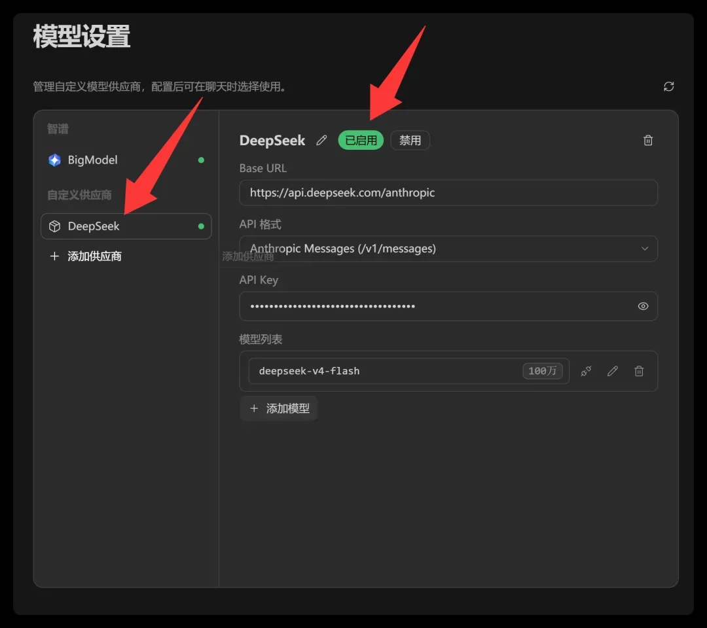Test connection for deepseek-v4-flash with plug icon
The image size is (707, 628).
pos(586,371)
